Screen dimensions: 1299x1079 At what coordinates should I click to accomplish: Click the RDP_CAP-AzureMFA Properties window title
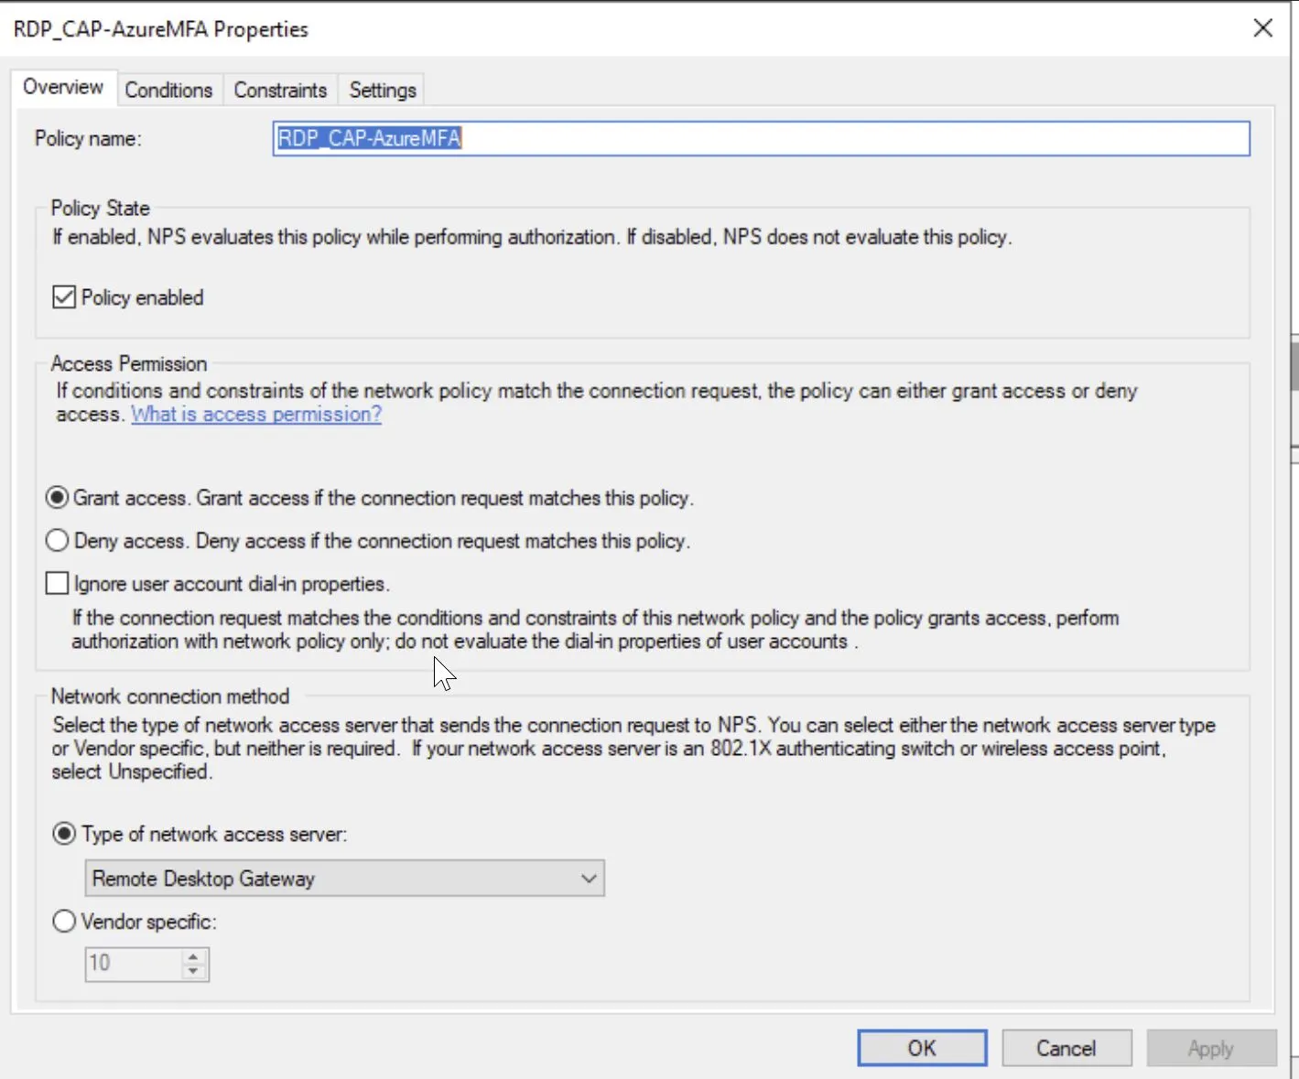click(161, 29)
